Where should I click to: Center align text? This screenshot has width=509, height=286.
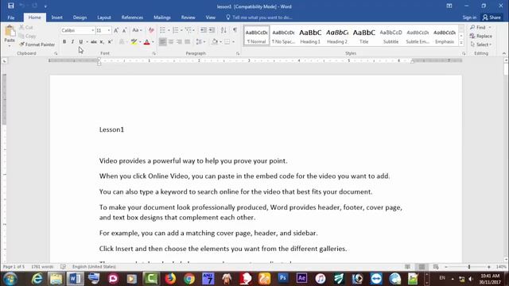coord(171,42)
